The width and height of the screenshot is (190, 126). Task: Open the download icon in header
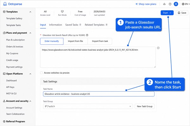click(164, 4)
